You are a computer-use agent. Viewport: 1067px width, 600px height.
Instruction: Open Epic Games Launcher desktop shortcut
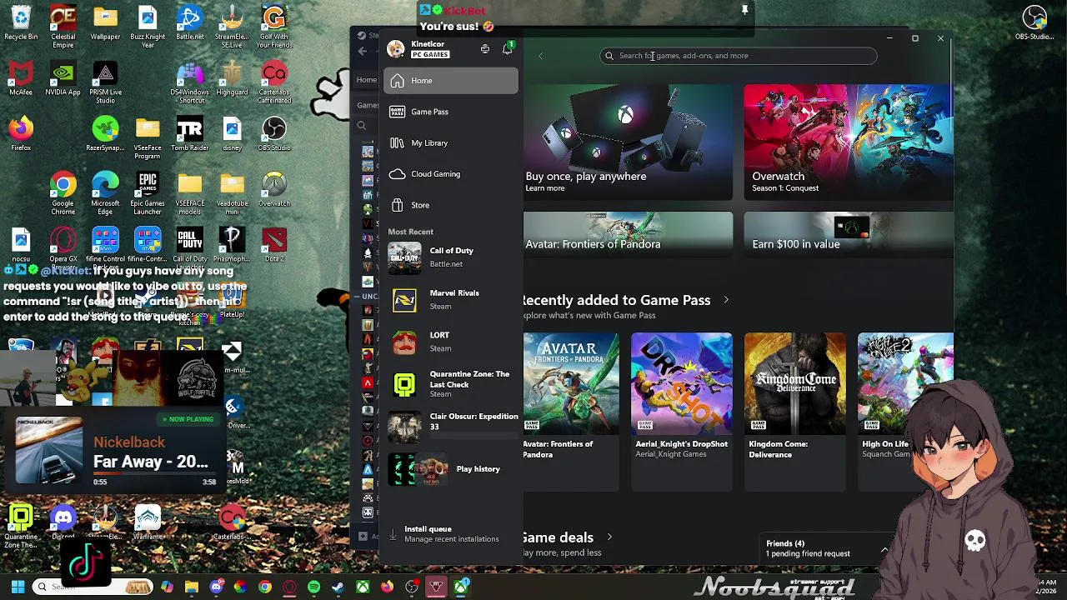148,192
